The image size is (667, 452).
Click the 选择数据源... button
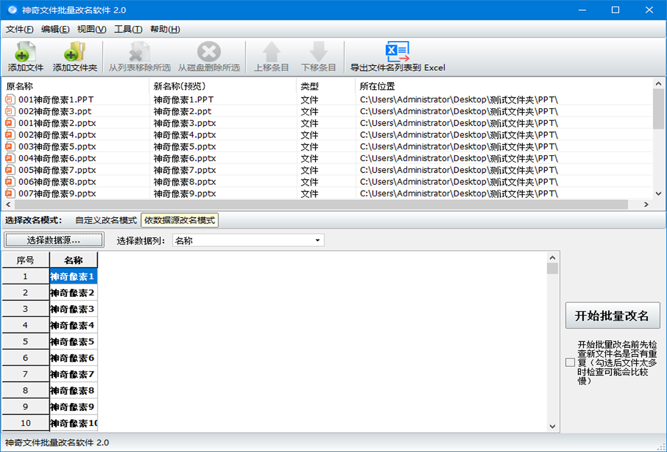[54, 240]
